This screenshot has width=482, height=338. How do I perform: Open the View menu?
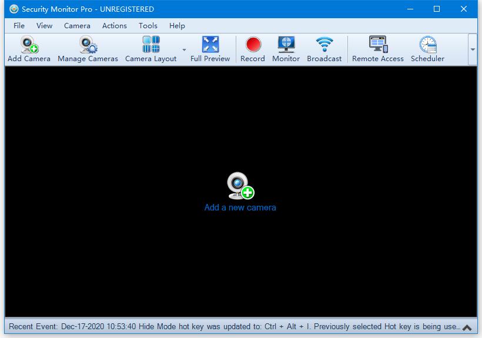(x=45, y=26)
